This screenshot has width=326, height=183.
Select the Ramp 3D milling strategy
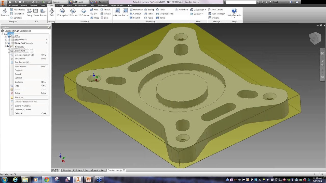click(x=160, y=18)
